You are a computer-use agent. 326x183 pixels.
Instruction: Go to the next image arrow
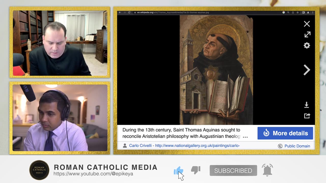click(x=307, y=70)
